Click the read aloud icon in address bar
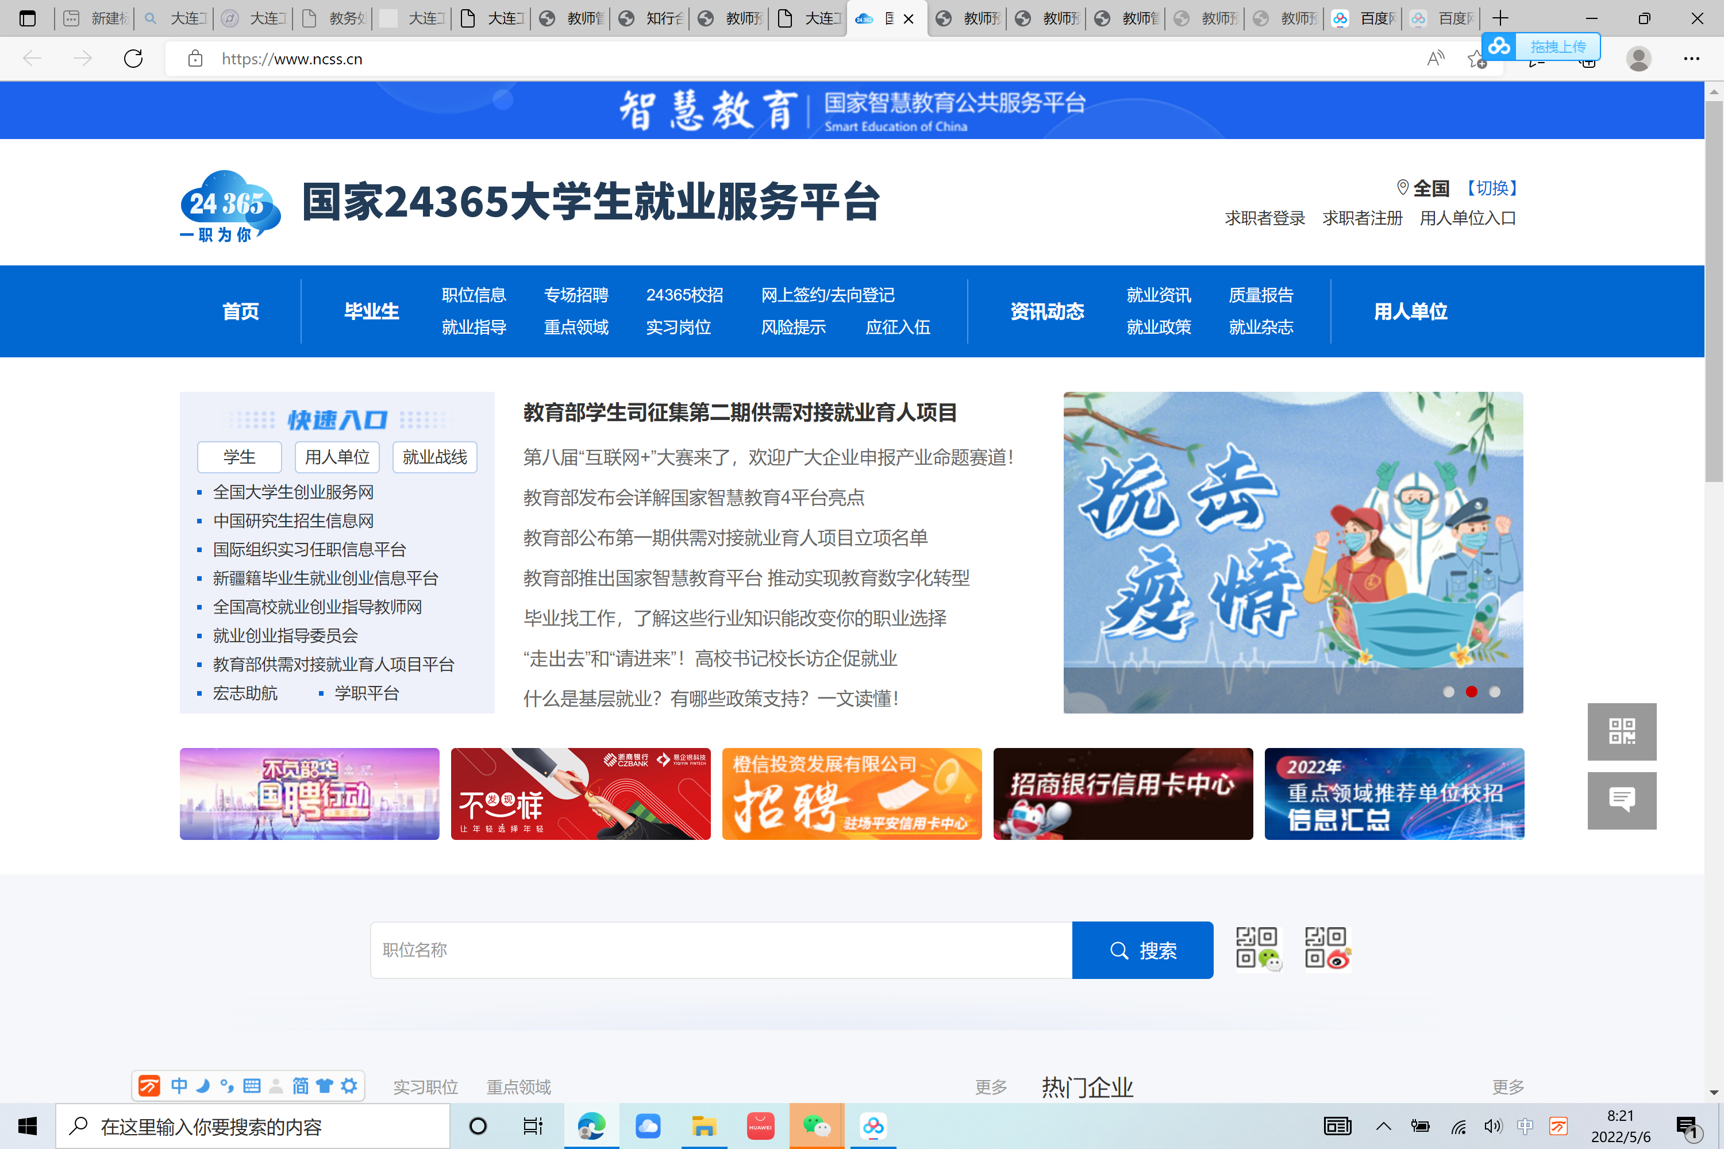Viewport: 1724px width, 1149px height. pyautogui.click(x=1435, y=59)
